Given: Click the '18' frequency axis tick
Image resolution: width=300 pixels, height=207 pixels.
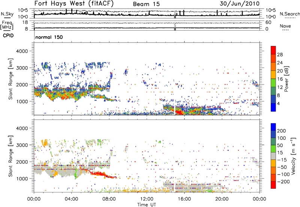Looking at the screenshot, I should click(x=25, y=22).
